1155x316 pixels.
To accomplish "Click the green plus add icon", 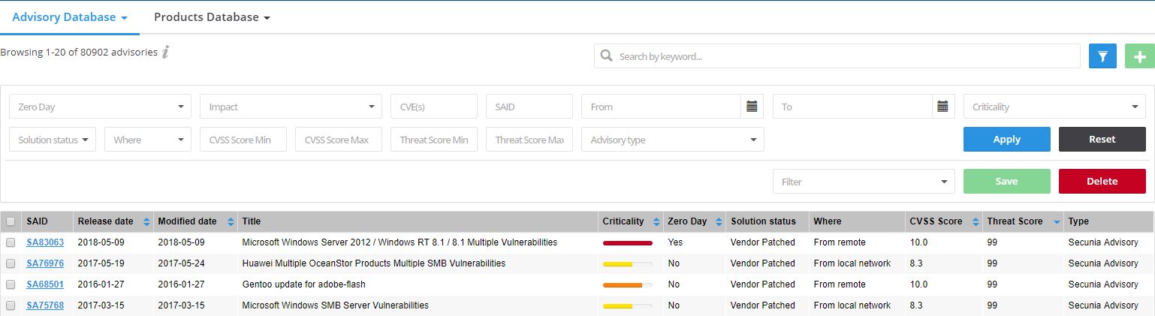I will click(x=1139, y=56).
